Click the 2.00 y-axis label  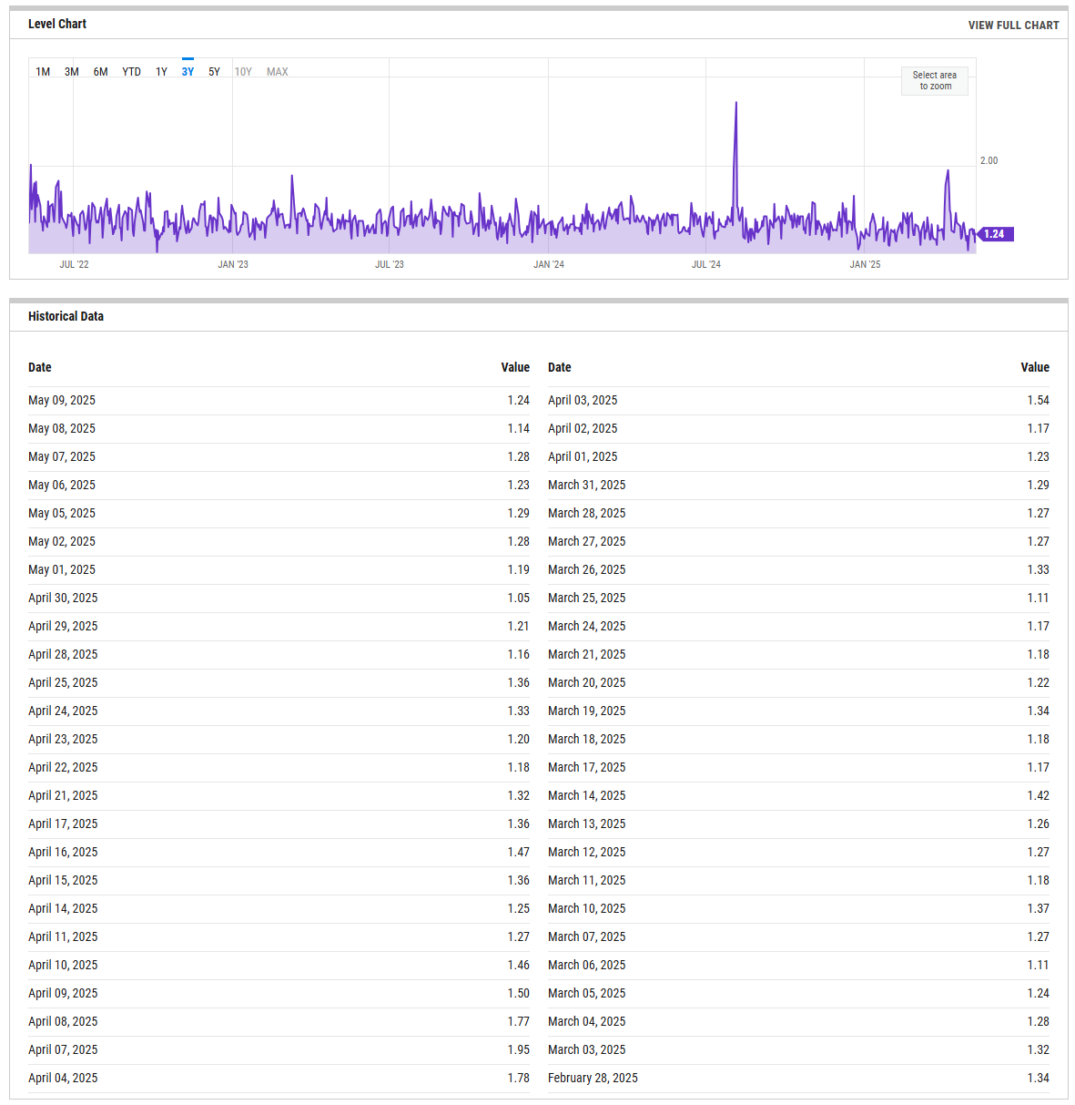coord(989,160)
